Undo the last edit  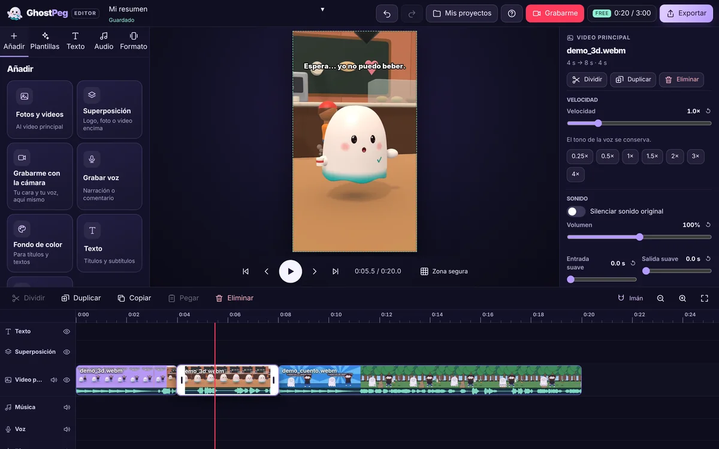386,13
